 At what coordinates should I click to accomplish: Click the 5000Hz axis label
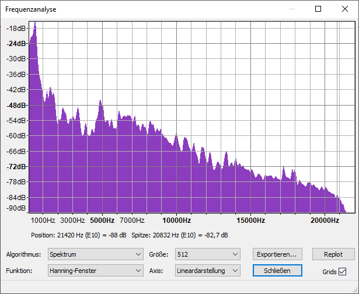click(102, 220)
